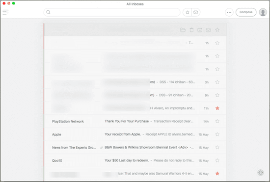
Task: Archive with the box arrow icon
Action: (x=200, y=30)
